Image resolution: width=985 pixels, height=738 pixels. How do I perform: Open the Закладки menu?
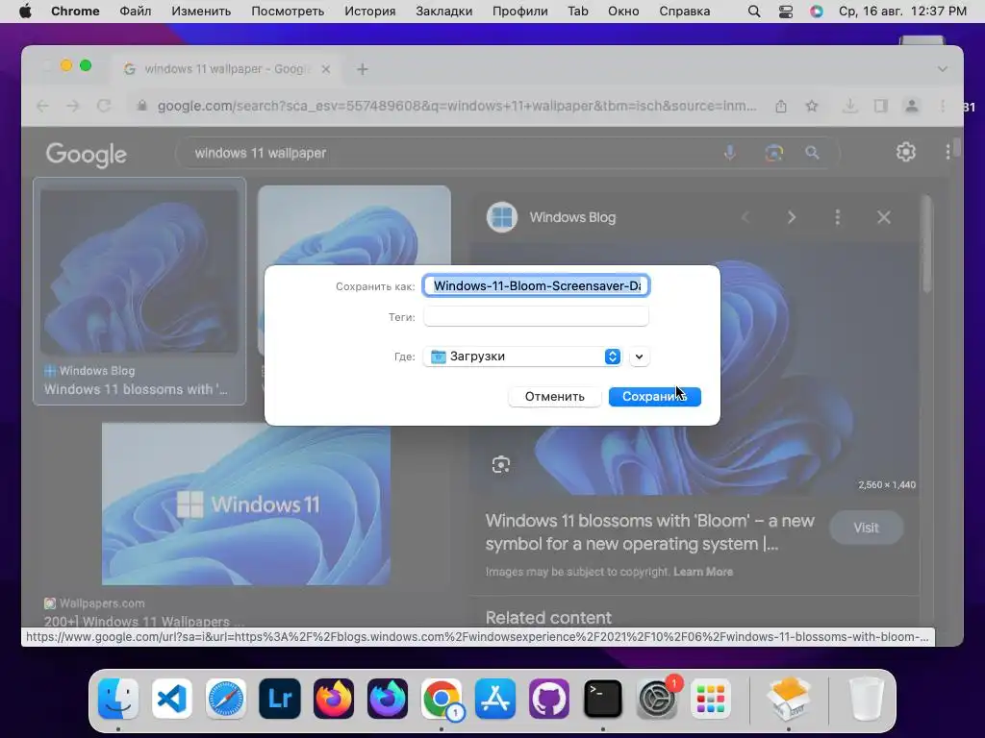tap(444, 12)
